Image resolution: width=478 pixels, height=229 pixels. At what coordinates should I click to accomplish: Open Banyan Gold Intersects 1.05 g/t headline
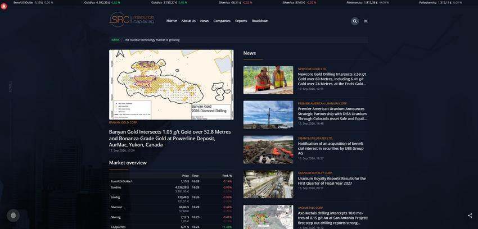point(170,139)
